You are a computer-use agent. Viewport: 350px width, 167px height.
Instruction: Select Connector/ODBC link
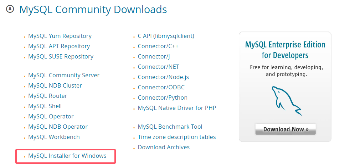coord(161,87)
